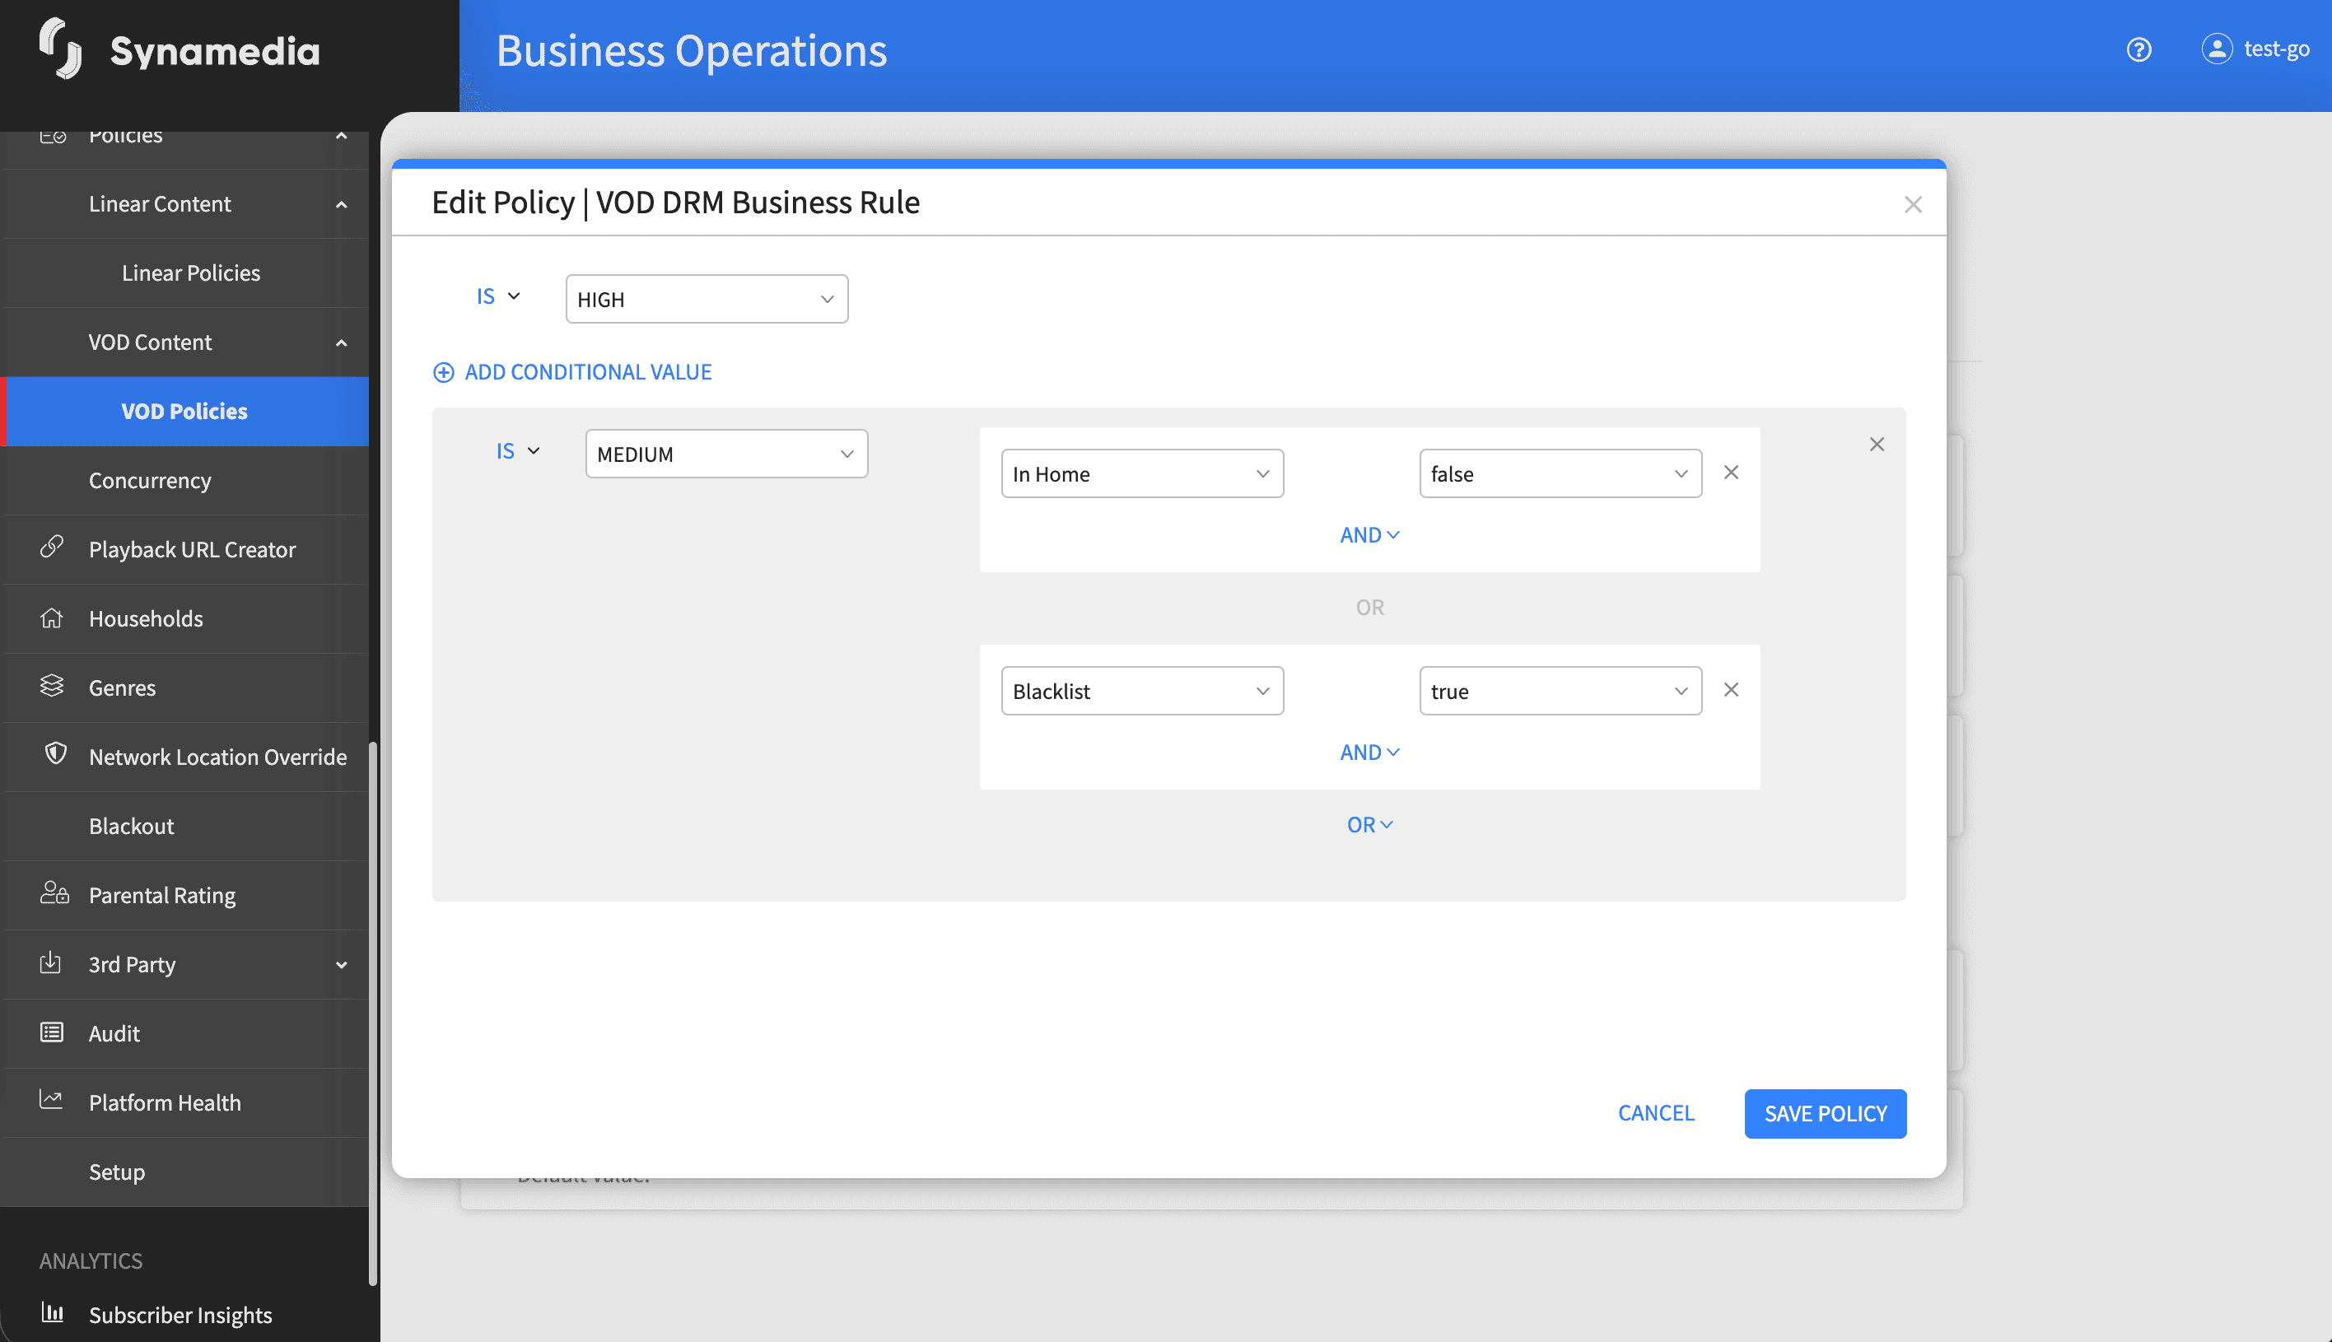
Task: Open the Genres page
Action: tap(122, 687)
